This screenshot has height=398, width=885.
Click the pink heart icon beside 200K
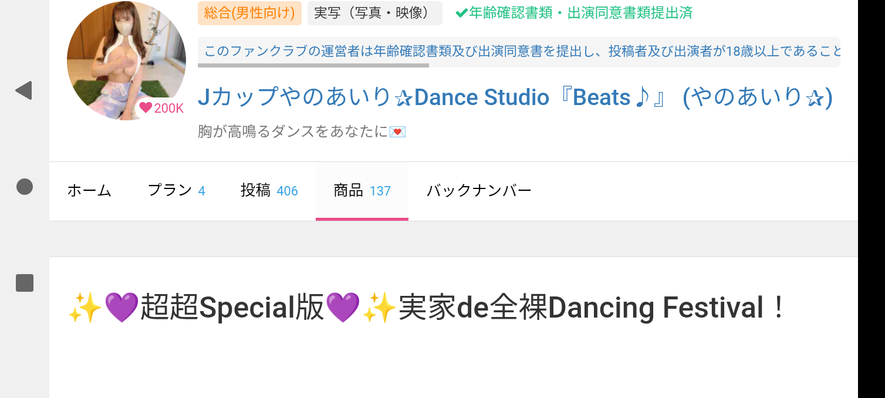[146, 108]
